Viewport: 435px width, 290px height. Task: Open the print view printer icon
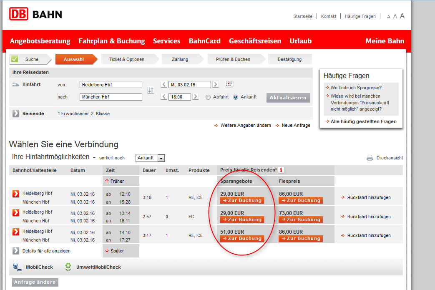tap(370, 158)
